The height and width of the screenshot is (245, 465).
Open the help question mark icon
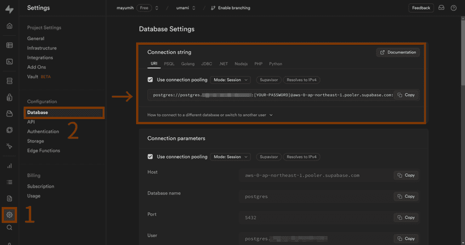point(454,8)
